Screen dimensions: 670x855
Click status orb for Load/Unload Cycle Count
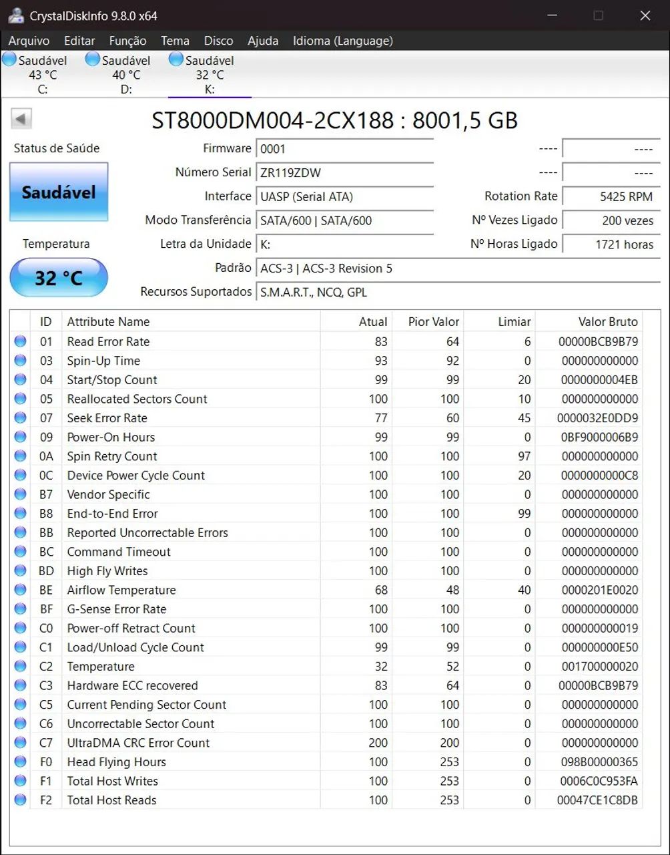click(x=20, y=647)
